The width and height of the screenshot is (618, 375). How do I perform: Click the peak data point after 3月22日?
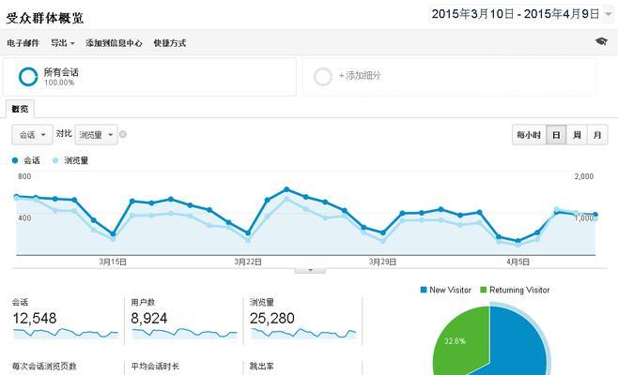(286, 189)
